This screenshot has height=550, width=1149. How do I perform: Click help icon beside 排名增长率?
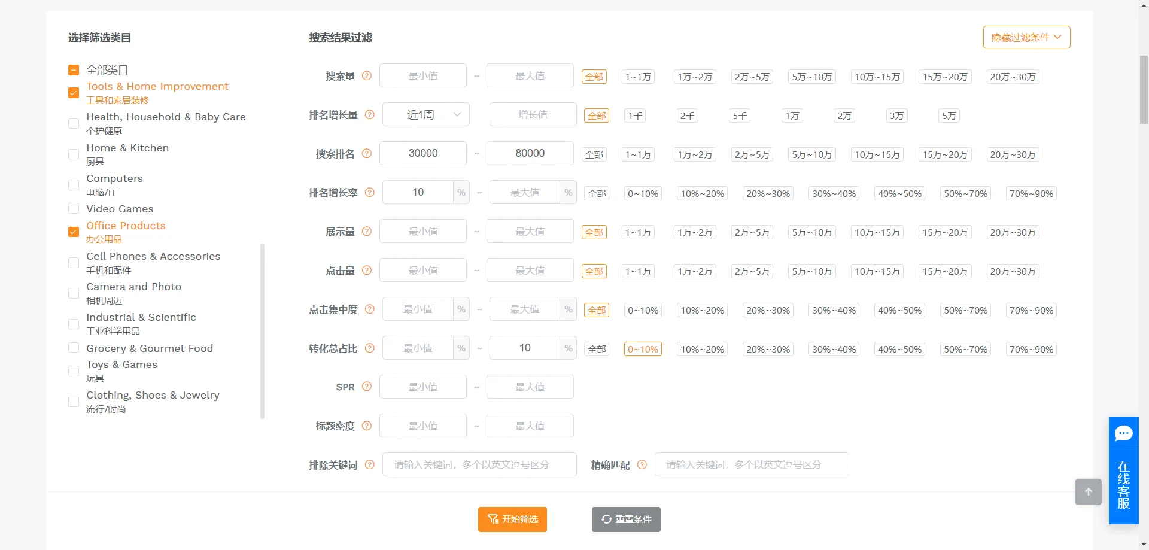tap(369, 193)
